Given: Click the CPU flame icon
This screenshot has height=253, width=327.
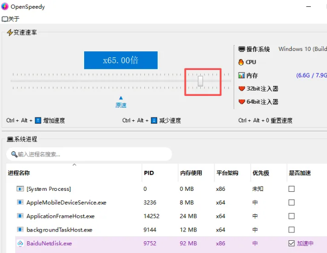Looking at the screenshot, I should (x=241, y=62).
